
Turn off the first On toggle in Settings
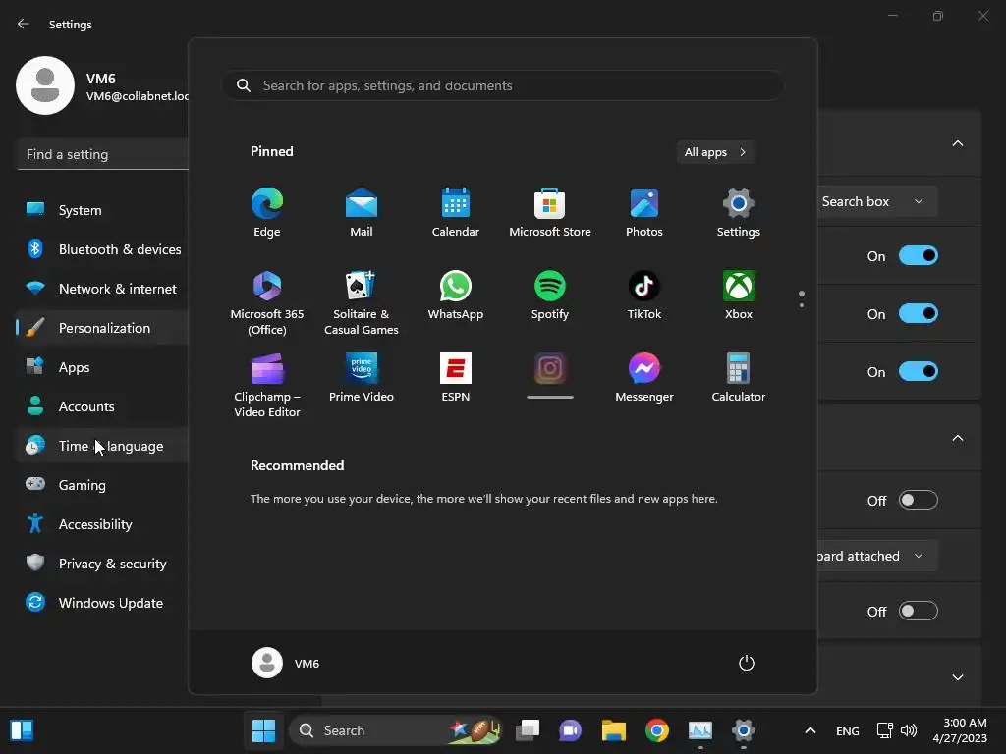point(919,256)
